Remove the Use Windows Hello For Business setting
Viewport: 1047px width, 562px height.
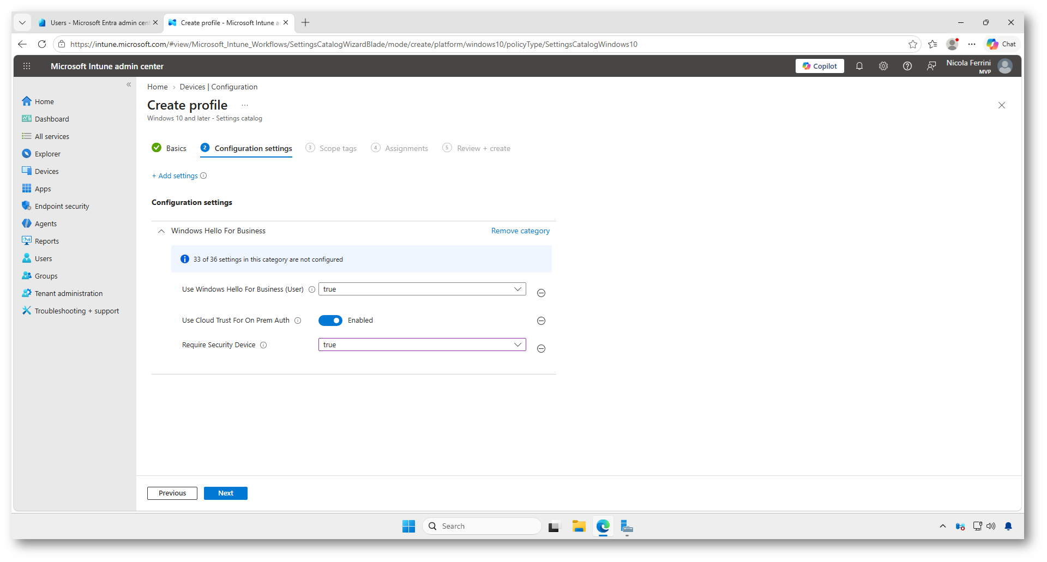pos(541,293)
